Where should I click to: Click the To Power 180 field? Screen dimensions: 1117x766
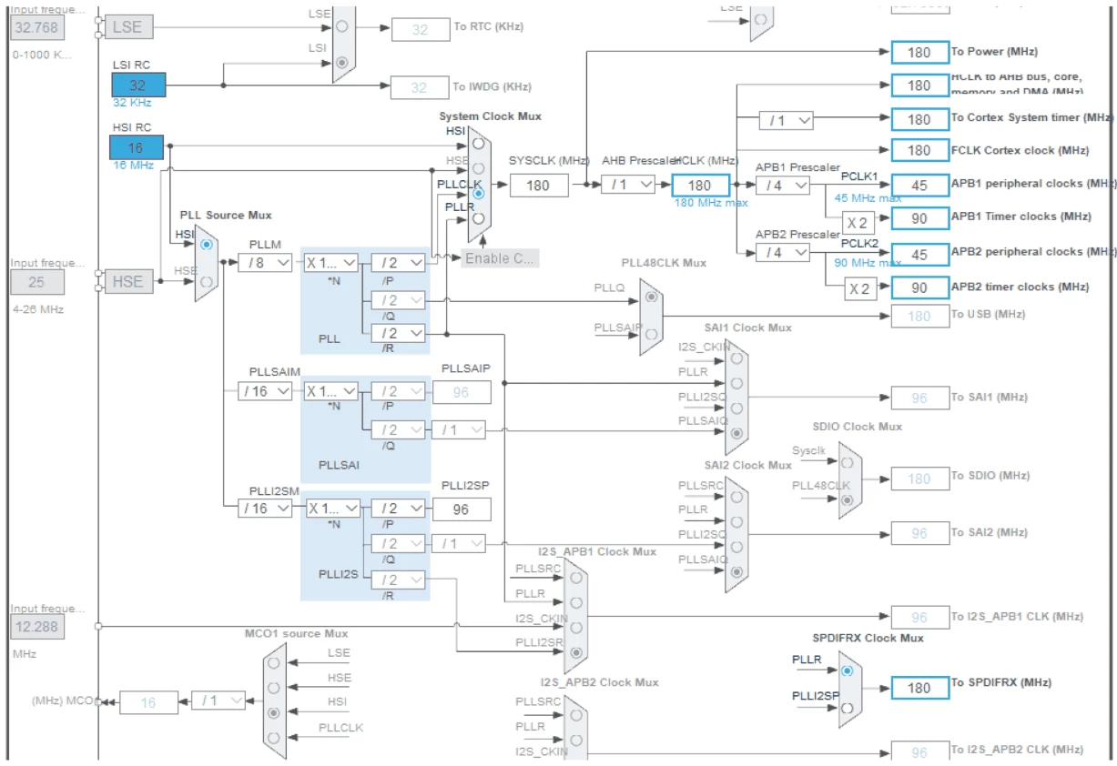(919, 52)
